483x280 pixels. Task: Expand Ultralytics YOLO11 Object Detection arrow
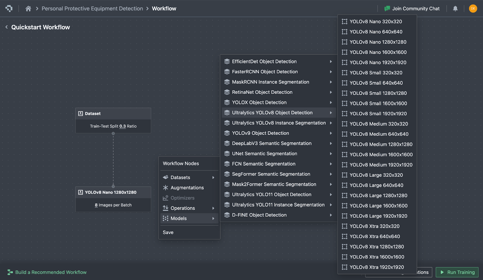tap(331, 195)
